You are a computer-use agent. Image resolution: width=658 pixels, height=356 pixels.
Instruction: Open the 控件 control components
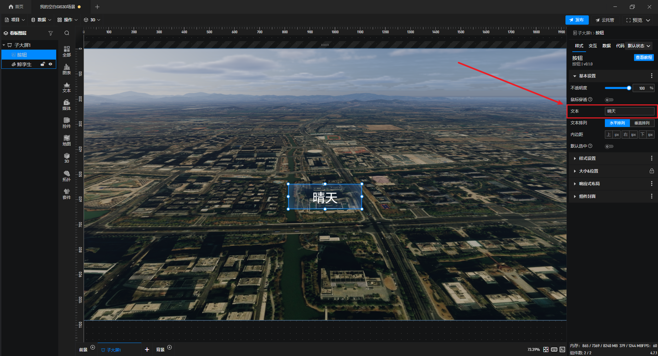click(67, 123)
